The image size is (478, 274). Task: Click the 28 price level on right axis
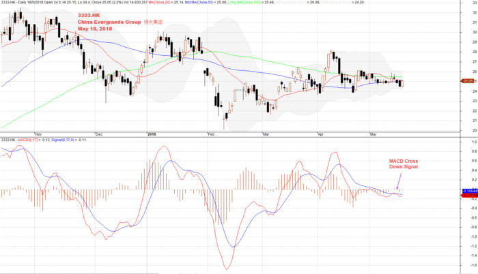pos(475,52)
